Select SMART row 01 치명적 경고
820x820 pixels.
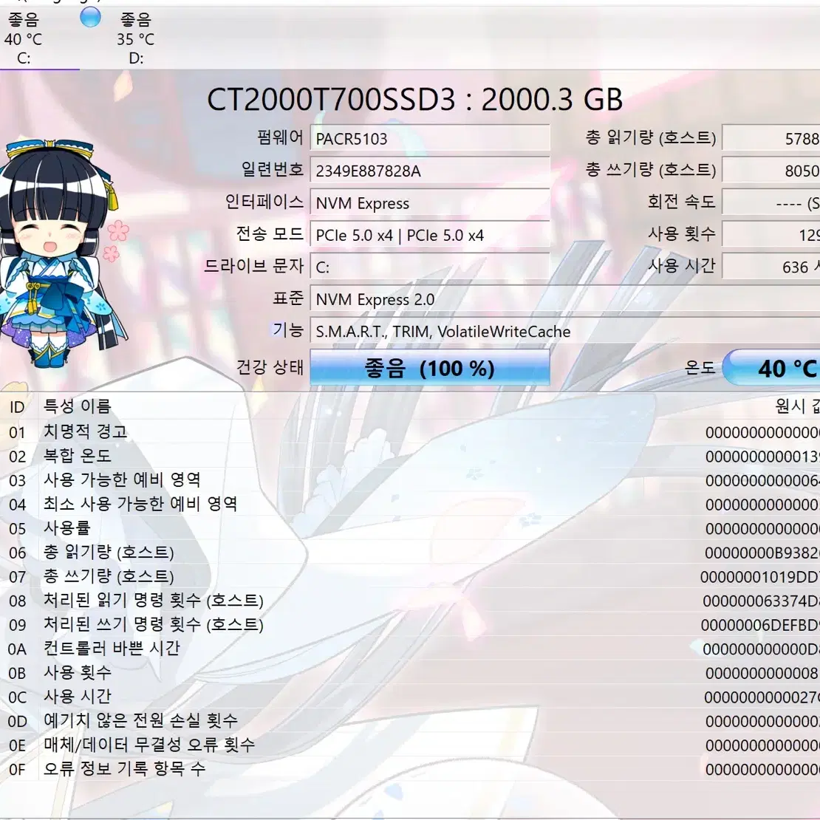[x=410, y=432]
